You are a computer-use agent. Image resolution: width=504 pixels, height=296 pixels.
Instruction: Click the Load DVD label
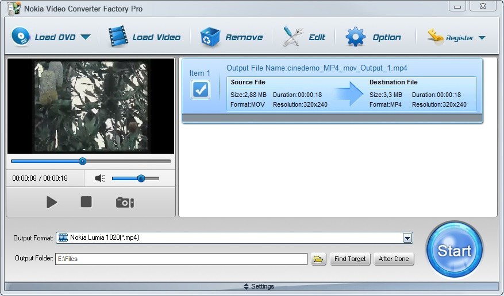coord(55,37)
